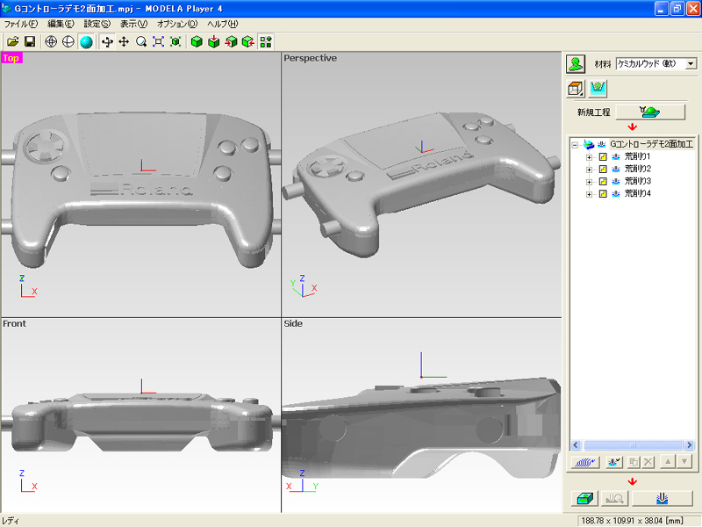Click the start cutting button with blue tool icon

[663, 499]
